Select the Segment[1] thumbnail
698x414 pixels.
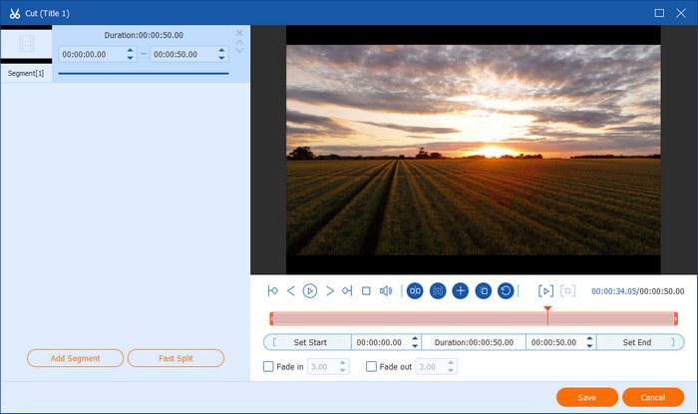pyautogui.click(x=26, y=45)
